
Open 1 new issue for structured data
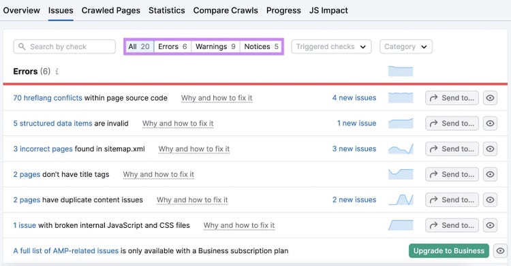(356, 123)
